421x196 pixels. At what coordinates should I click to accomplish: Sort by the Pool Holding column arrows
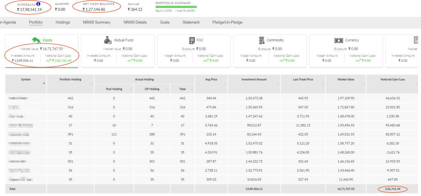click(132, 89)
